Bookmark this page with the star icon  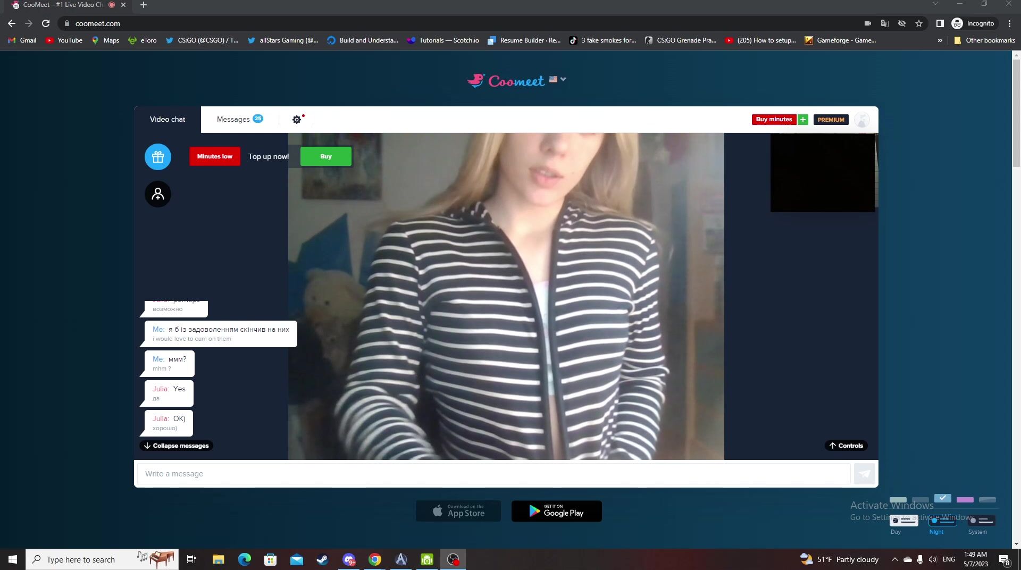919,23
